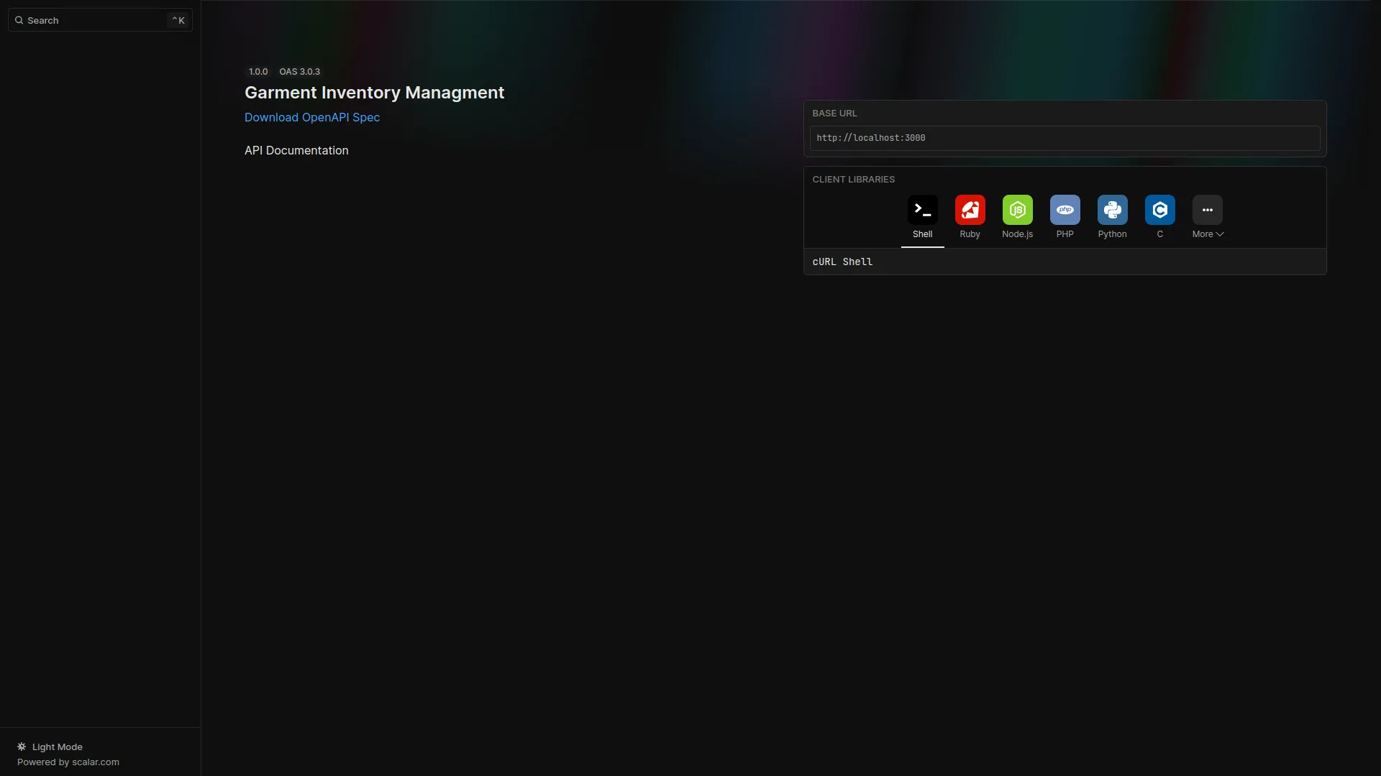The height and width of the screenshot is (776, 1381).
Task: Focus the Search box
Action: (94, 20)
